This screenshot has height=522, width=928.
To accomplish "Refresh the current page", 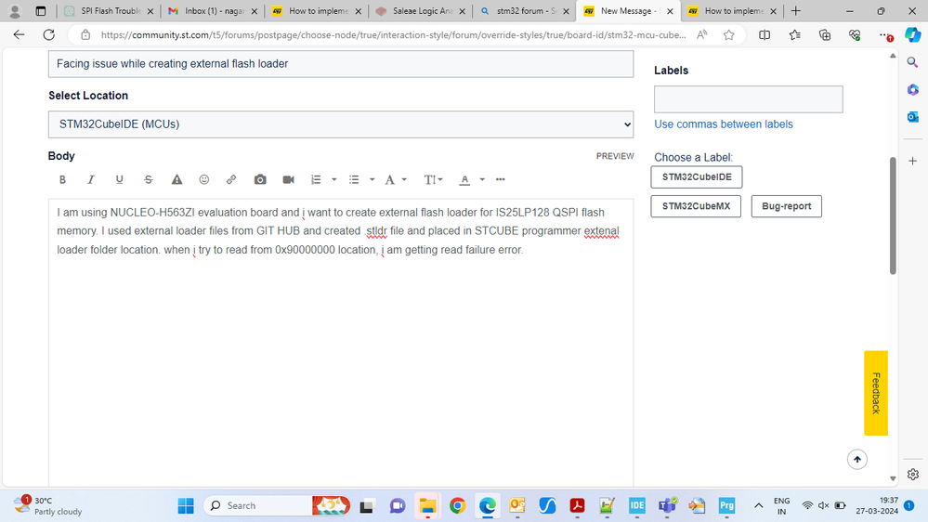I will pyautogui.click(x=49, y=35).
